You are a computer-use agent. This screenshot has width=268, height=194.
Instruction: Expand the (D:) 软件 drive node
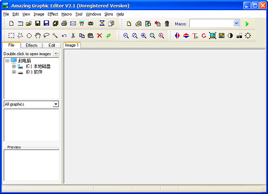point(14,72)
